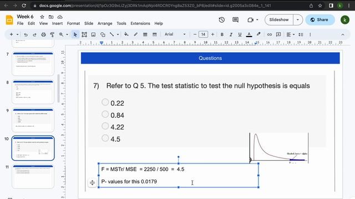This screenshot has width=355, height=199.
Task: Open the Slideshow options dropdown arrow
Action: coord(298,20)
